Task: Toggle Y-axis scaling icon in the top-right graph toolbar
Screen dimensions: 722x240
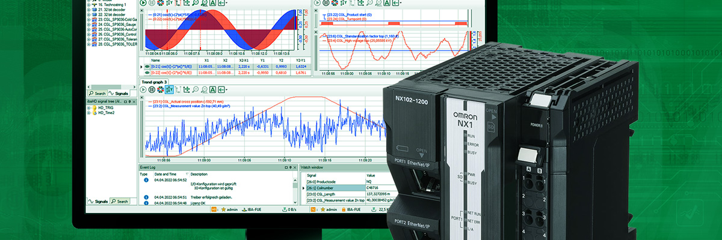Action: [344, 3]
